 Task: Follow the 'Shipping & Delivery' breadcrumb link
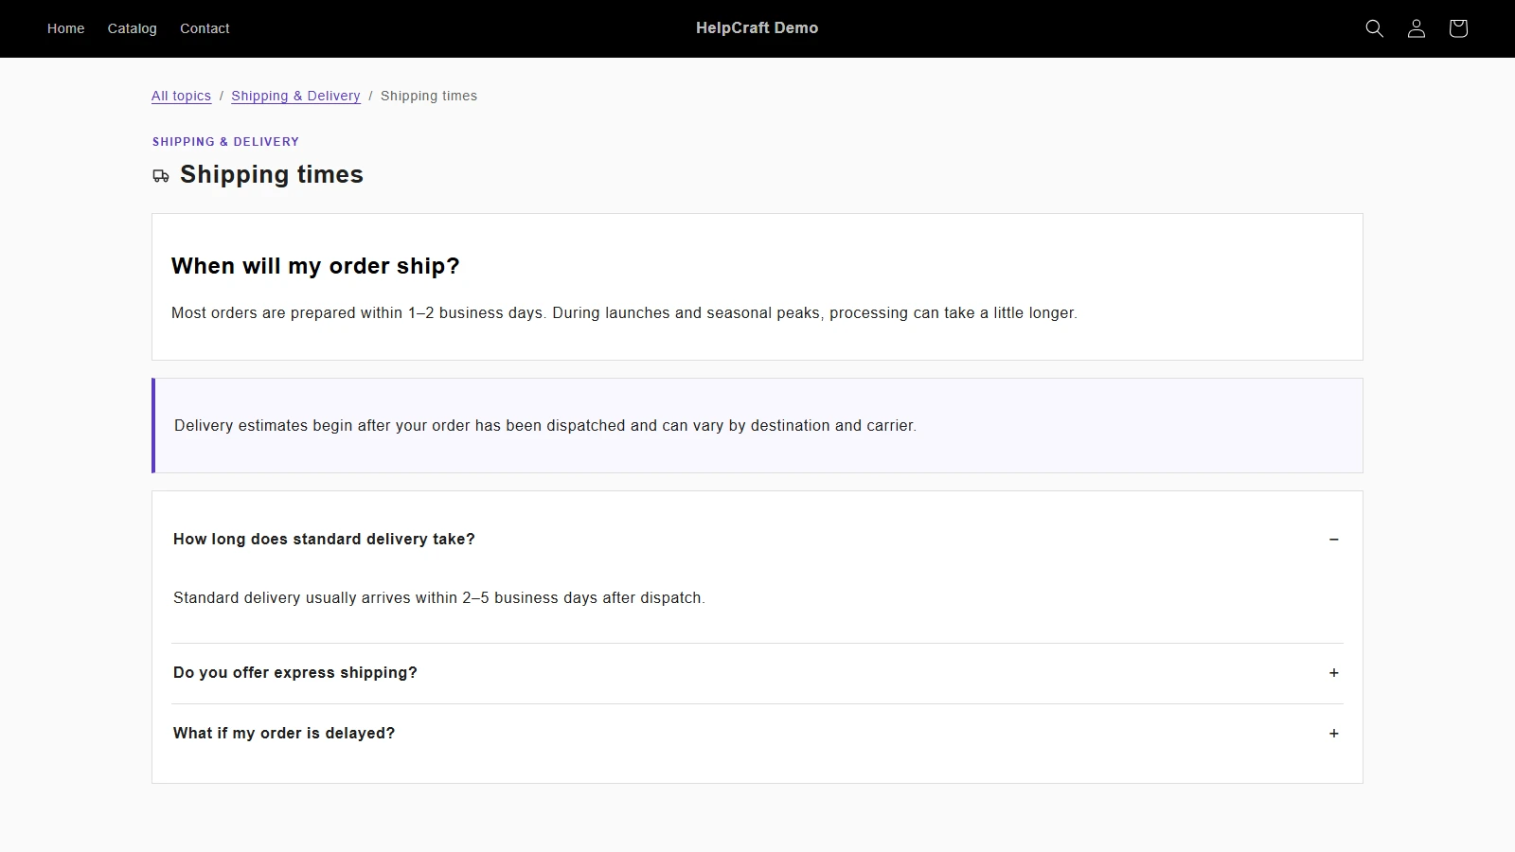295,96
